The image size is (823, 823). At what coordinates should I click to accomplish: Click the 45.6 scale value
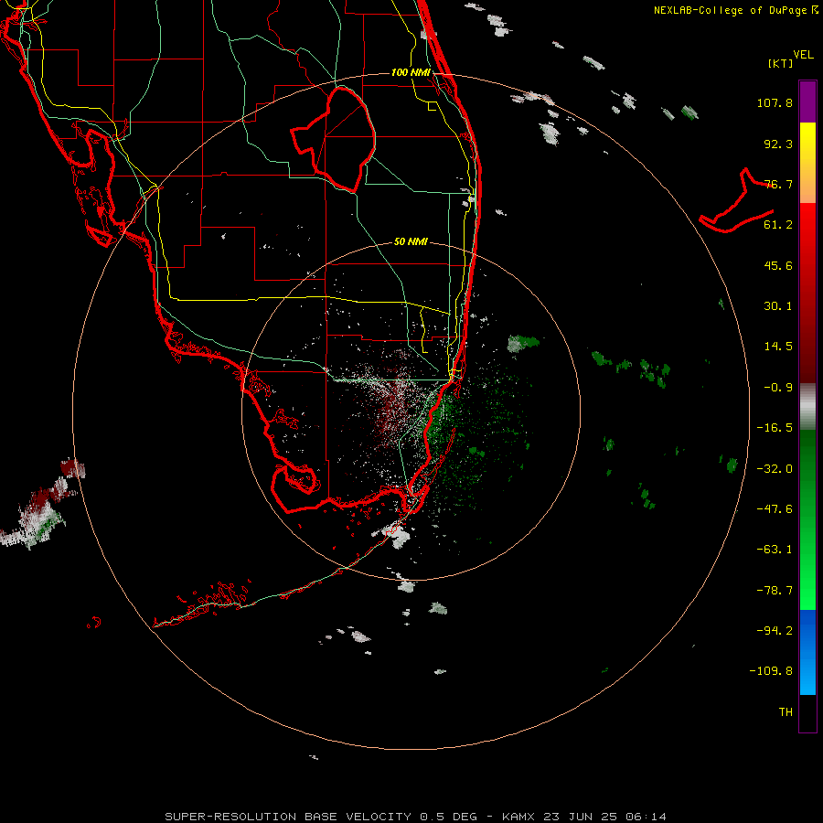[778, 265]
